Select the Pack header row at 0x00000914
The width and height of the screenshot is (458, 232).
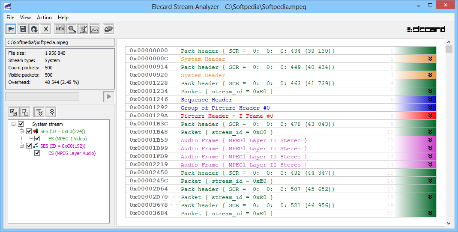(x=281, y=67)
